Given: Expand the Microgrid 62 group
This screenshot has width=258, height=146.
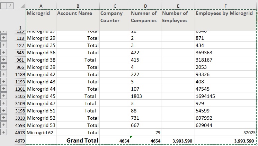Looking at the screenshot, I should pyautogui.click(x=3, y=132).
